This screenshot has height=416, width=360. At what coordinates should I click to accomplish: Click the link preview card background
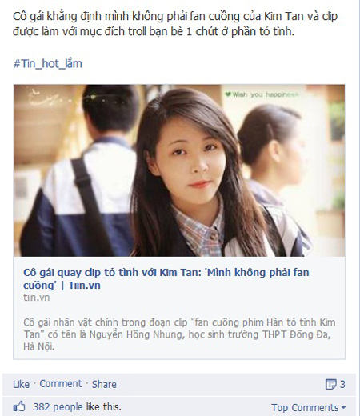coord(179,308)
